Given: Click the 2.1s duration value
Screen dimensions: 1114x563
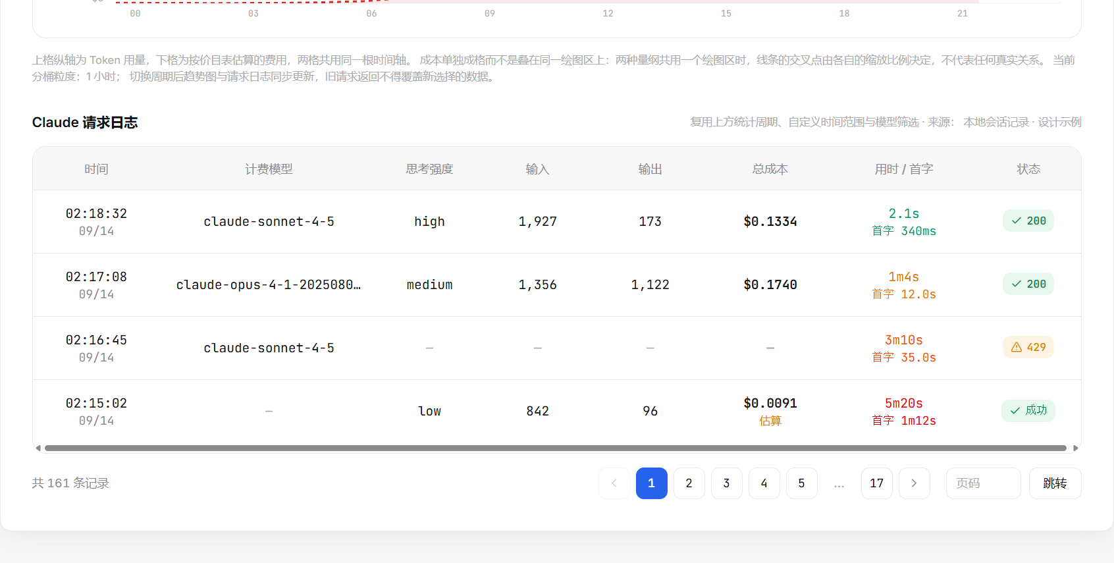Looking at the screenshot, I should (x=904, y=213).
